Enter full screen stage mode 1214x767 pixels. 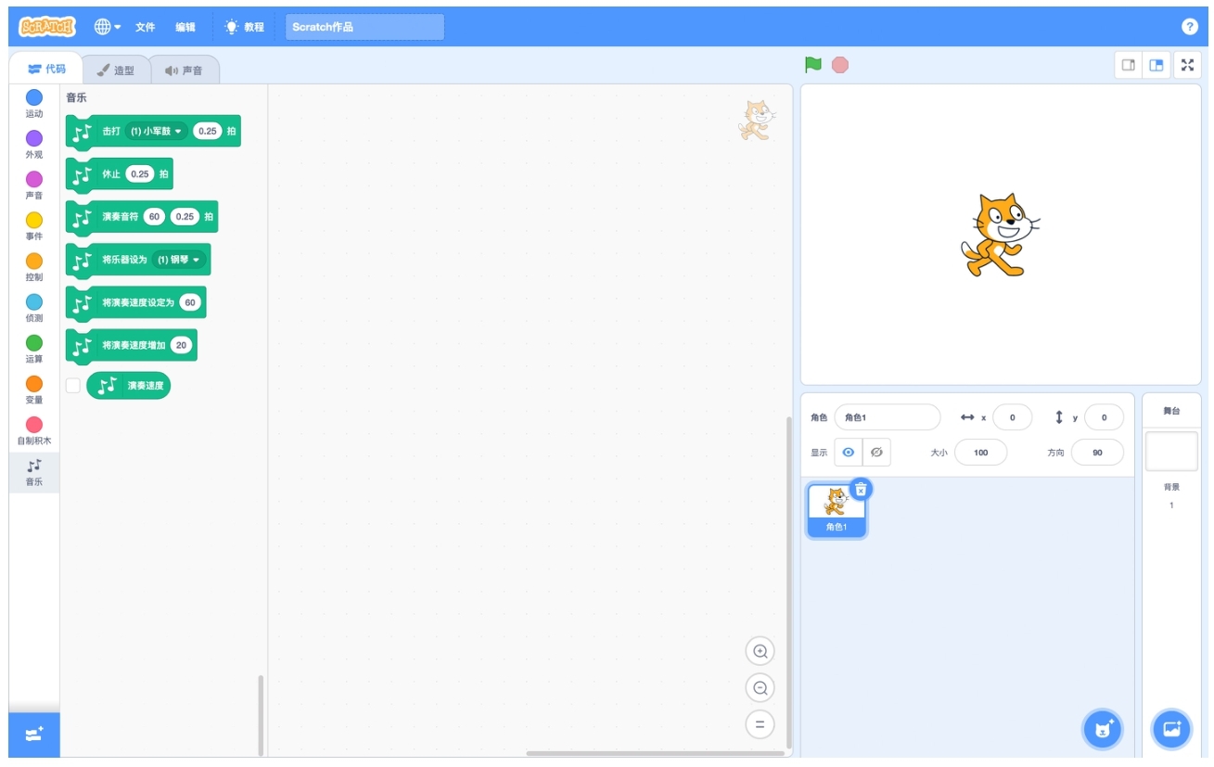coord(1188,65)
